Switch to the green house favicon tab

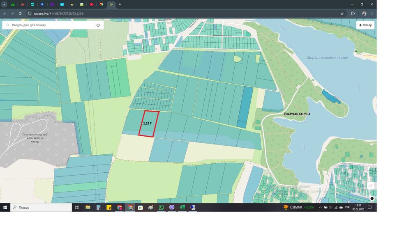[x=13, y=5]
